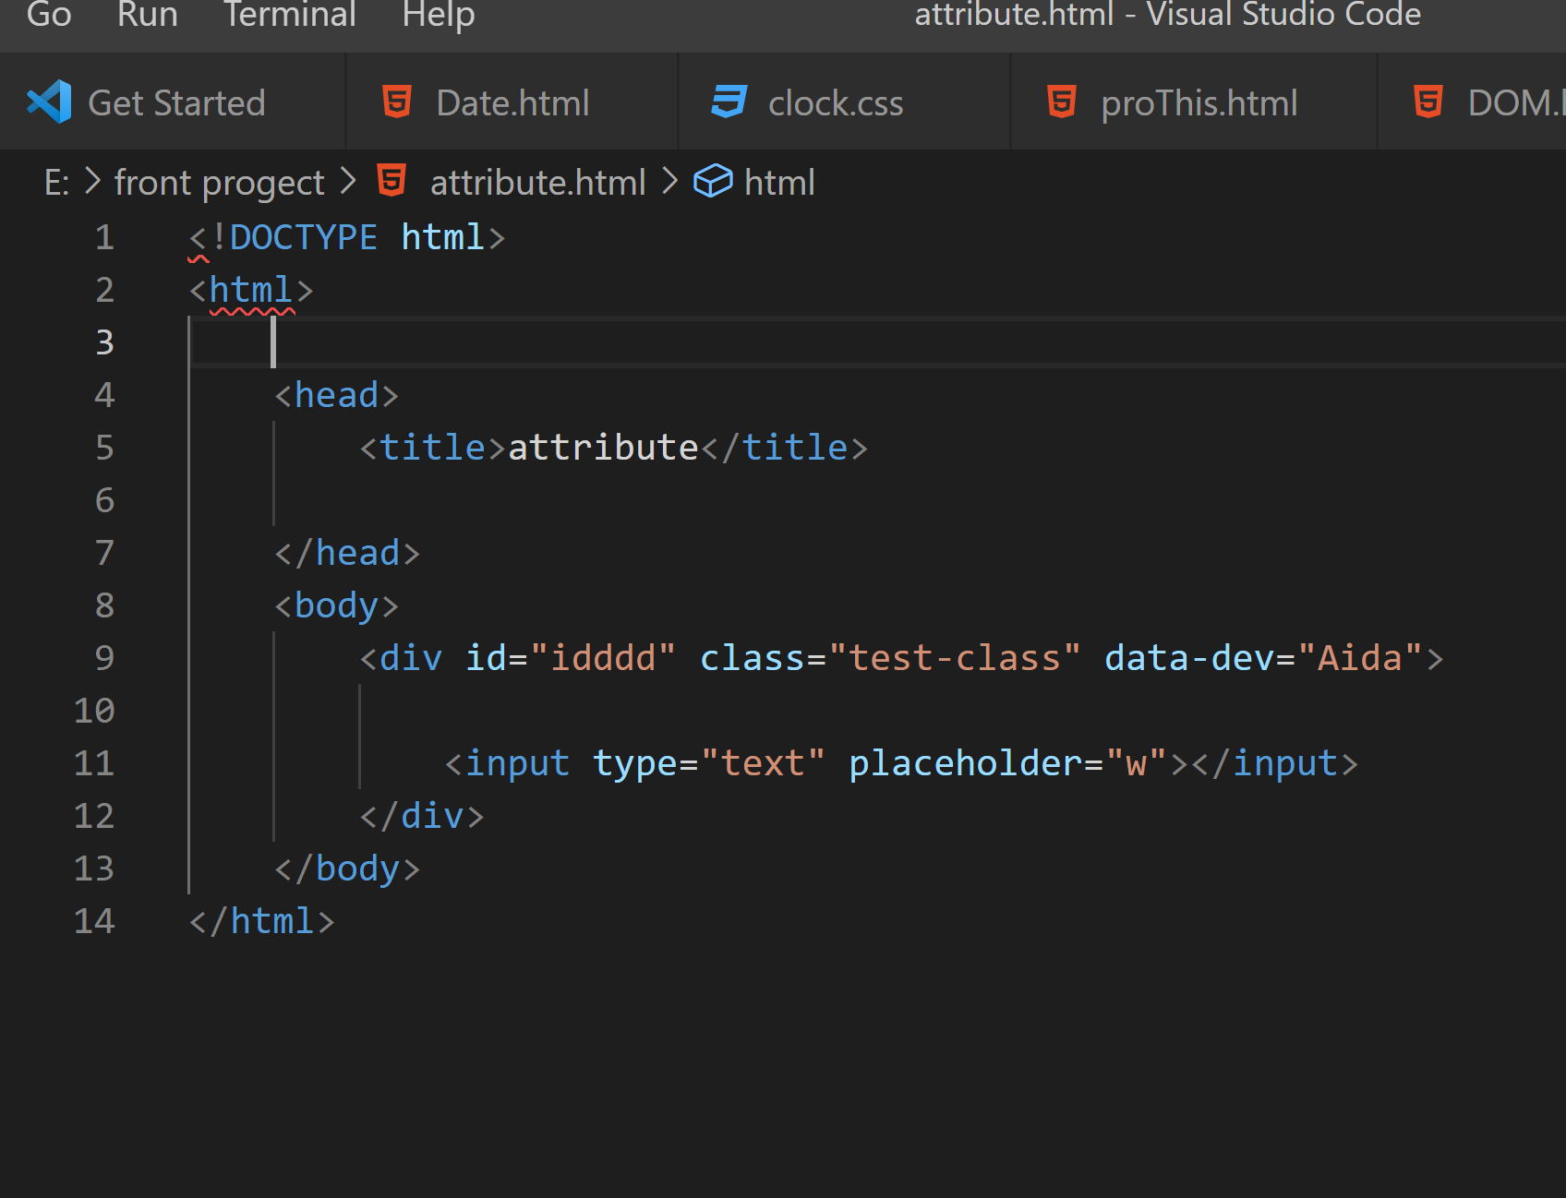The width and height of the screenshot is (1566, 1198).
Task: Open the Go menu
Action: pyautogui.click(x=49, y=15)
